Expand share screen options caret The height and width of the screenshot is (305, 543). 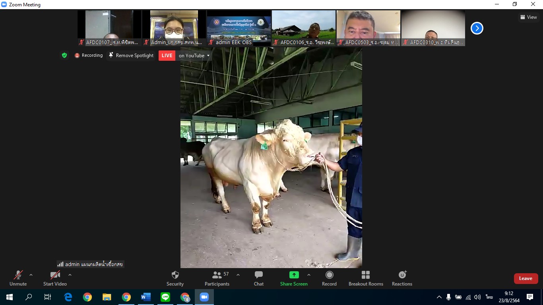point(309,275)
